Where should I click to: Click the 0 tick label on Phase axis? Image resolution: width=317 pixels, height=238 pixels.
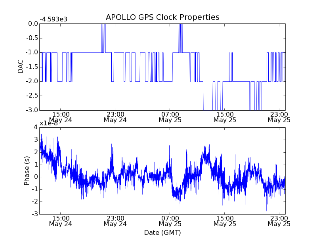point(36,177)
